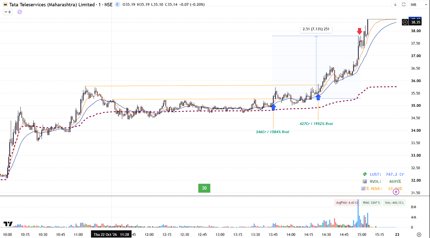Viewport: 430px width, 238px height.
Task: Click the 10:00 time axis label
Action: 8,234
